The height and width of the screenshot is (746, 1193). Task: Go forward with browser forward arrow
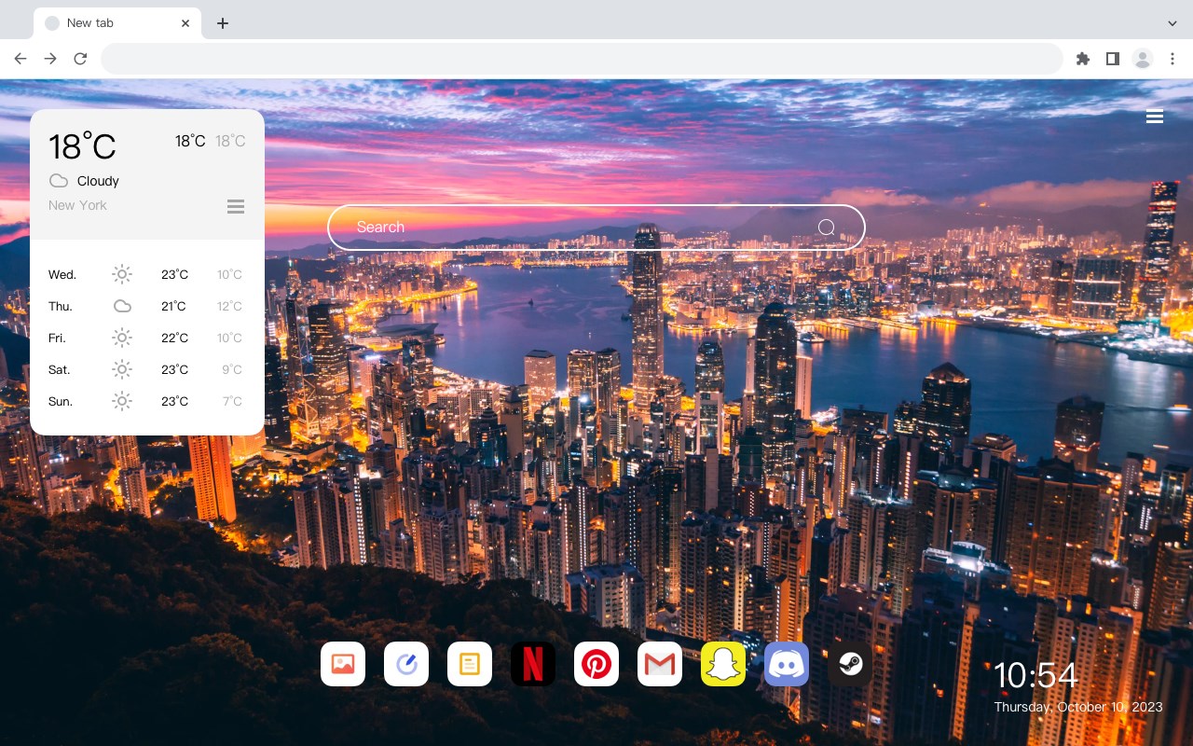point(50,59)
